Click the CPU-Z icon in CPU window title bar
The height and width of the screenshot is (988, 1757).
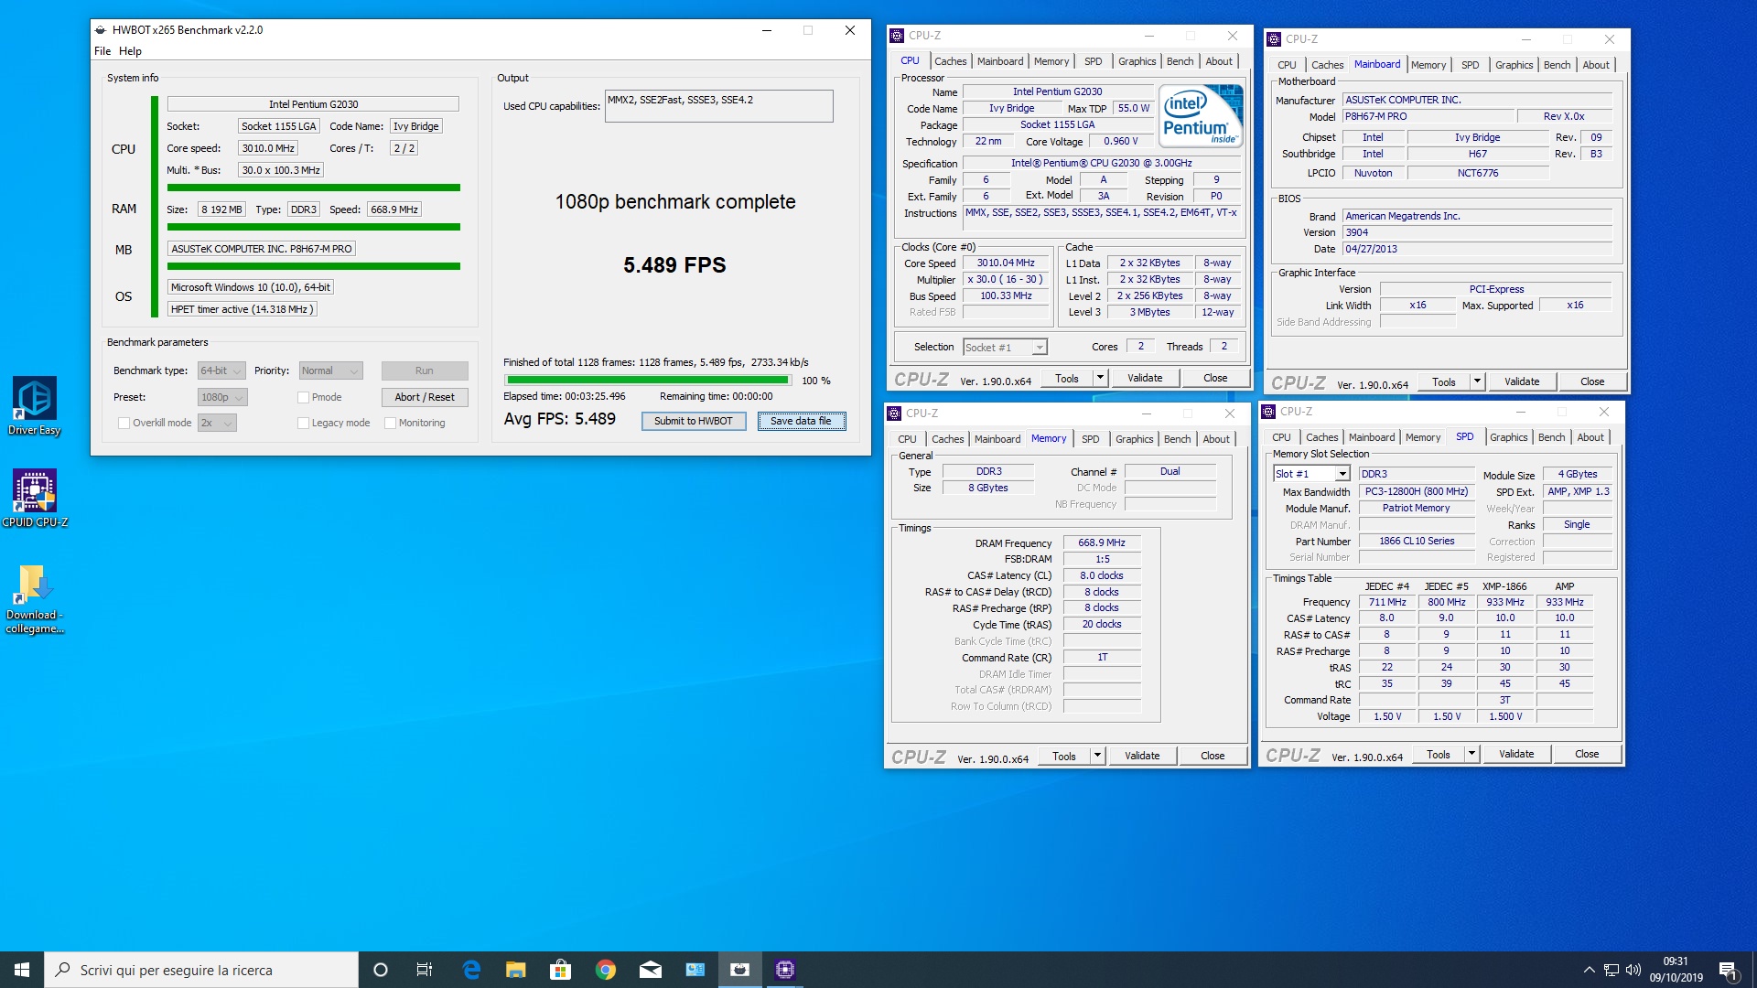point(896,36)
